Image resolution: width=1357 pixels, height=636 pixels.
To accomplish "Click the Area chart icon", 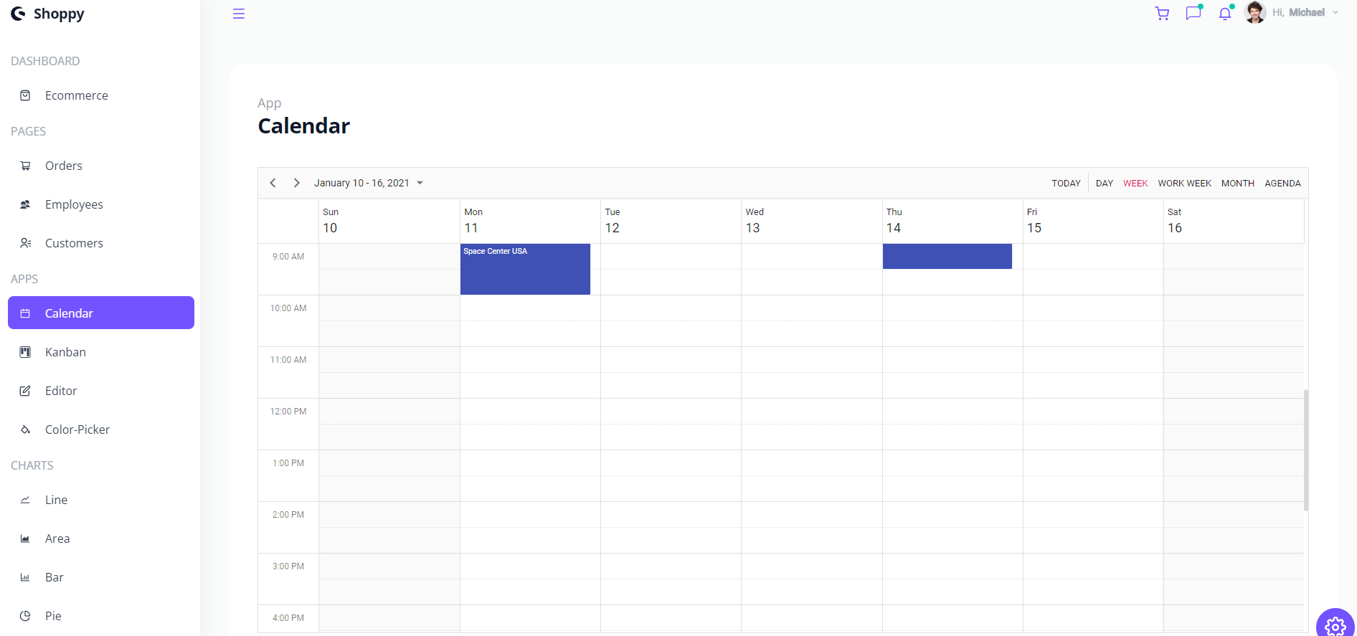I will pos(25,538).
